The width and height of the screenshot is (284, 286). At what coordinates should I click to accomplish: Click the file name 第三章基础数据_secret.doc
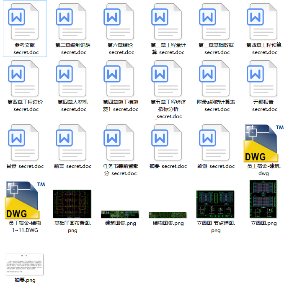[x=216, y=49]
